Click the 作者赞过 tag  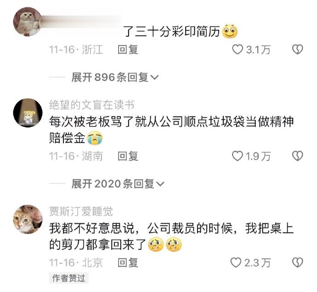pos(69,278)
